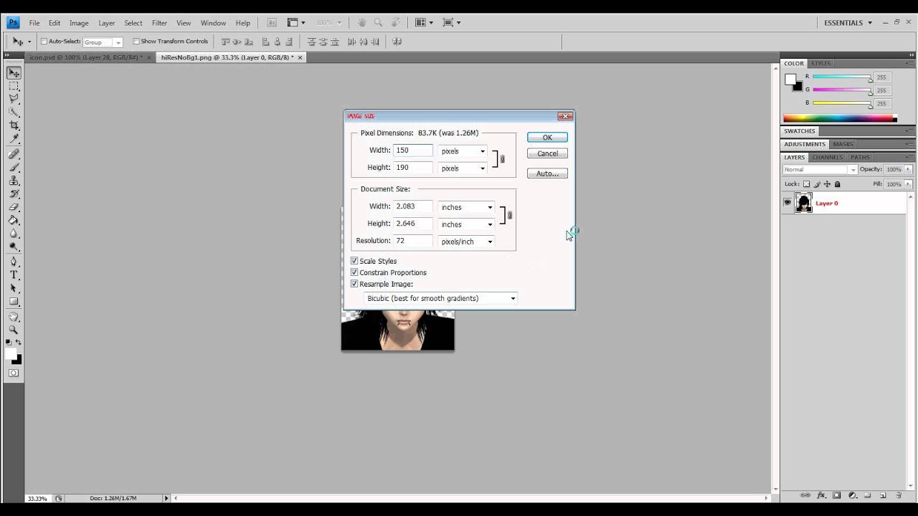The height and width of the screenshot is (516, 918).
Task: Switch to the Channels tab
Action: [826, 157]
